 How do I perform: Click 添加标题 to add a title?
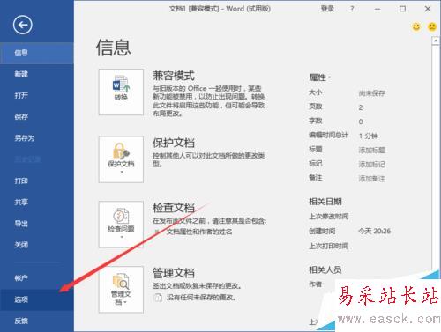click(x=372, y=150)
